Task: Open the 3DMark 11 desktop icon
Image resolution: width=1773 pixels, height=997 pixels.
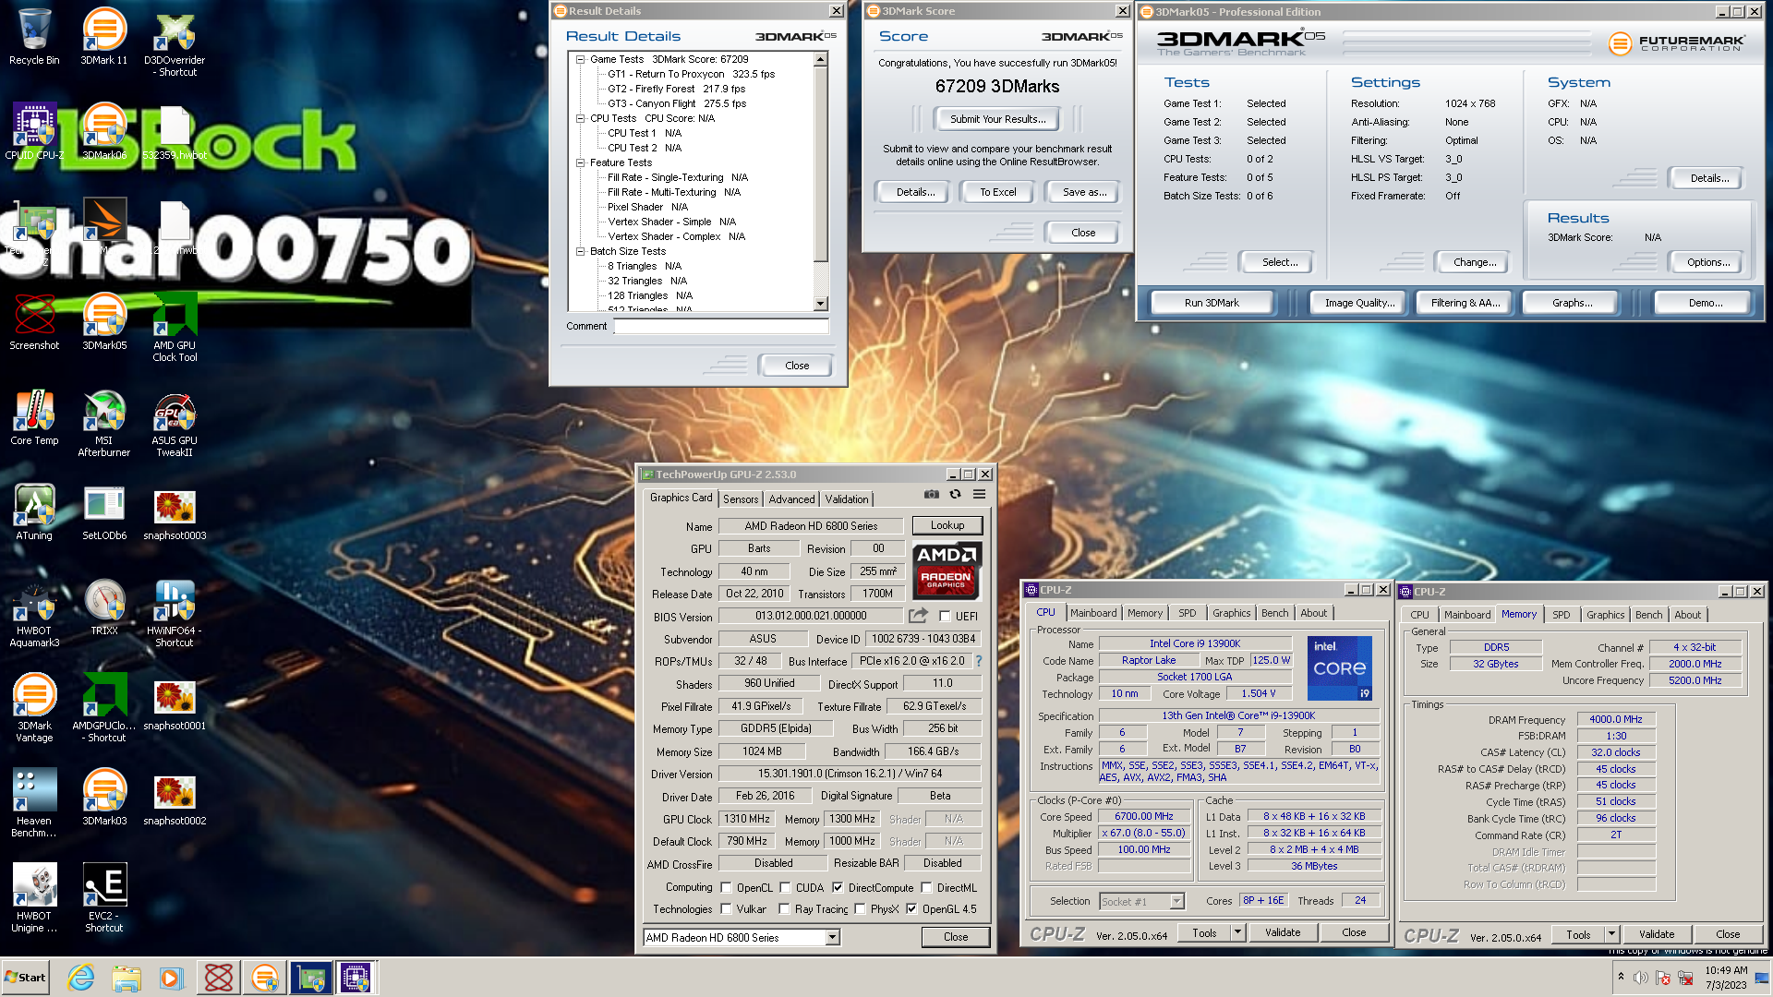Action: coord(104,37)
